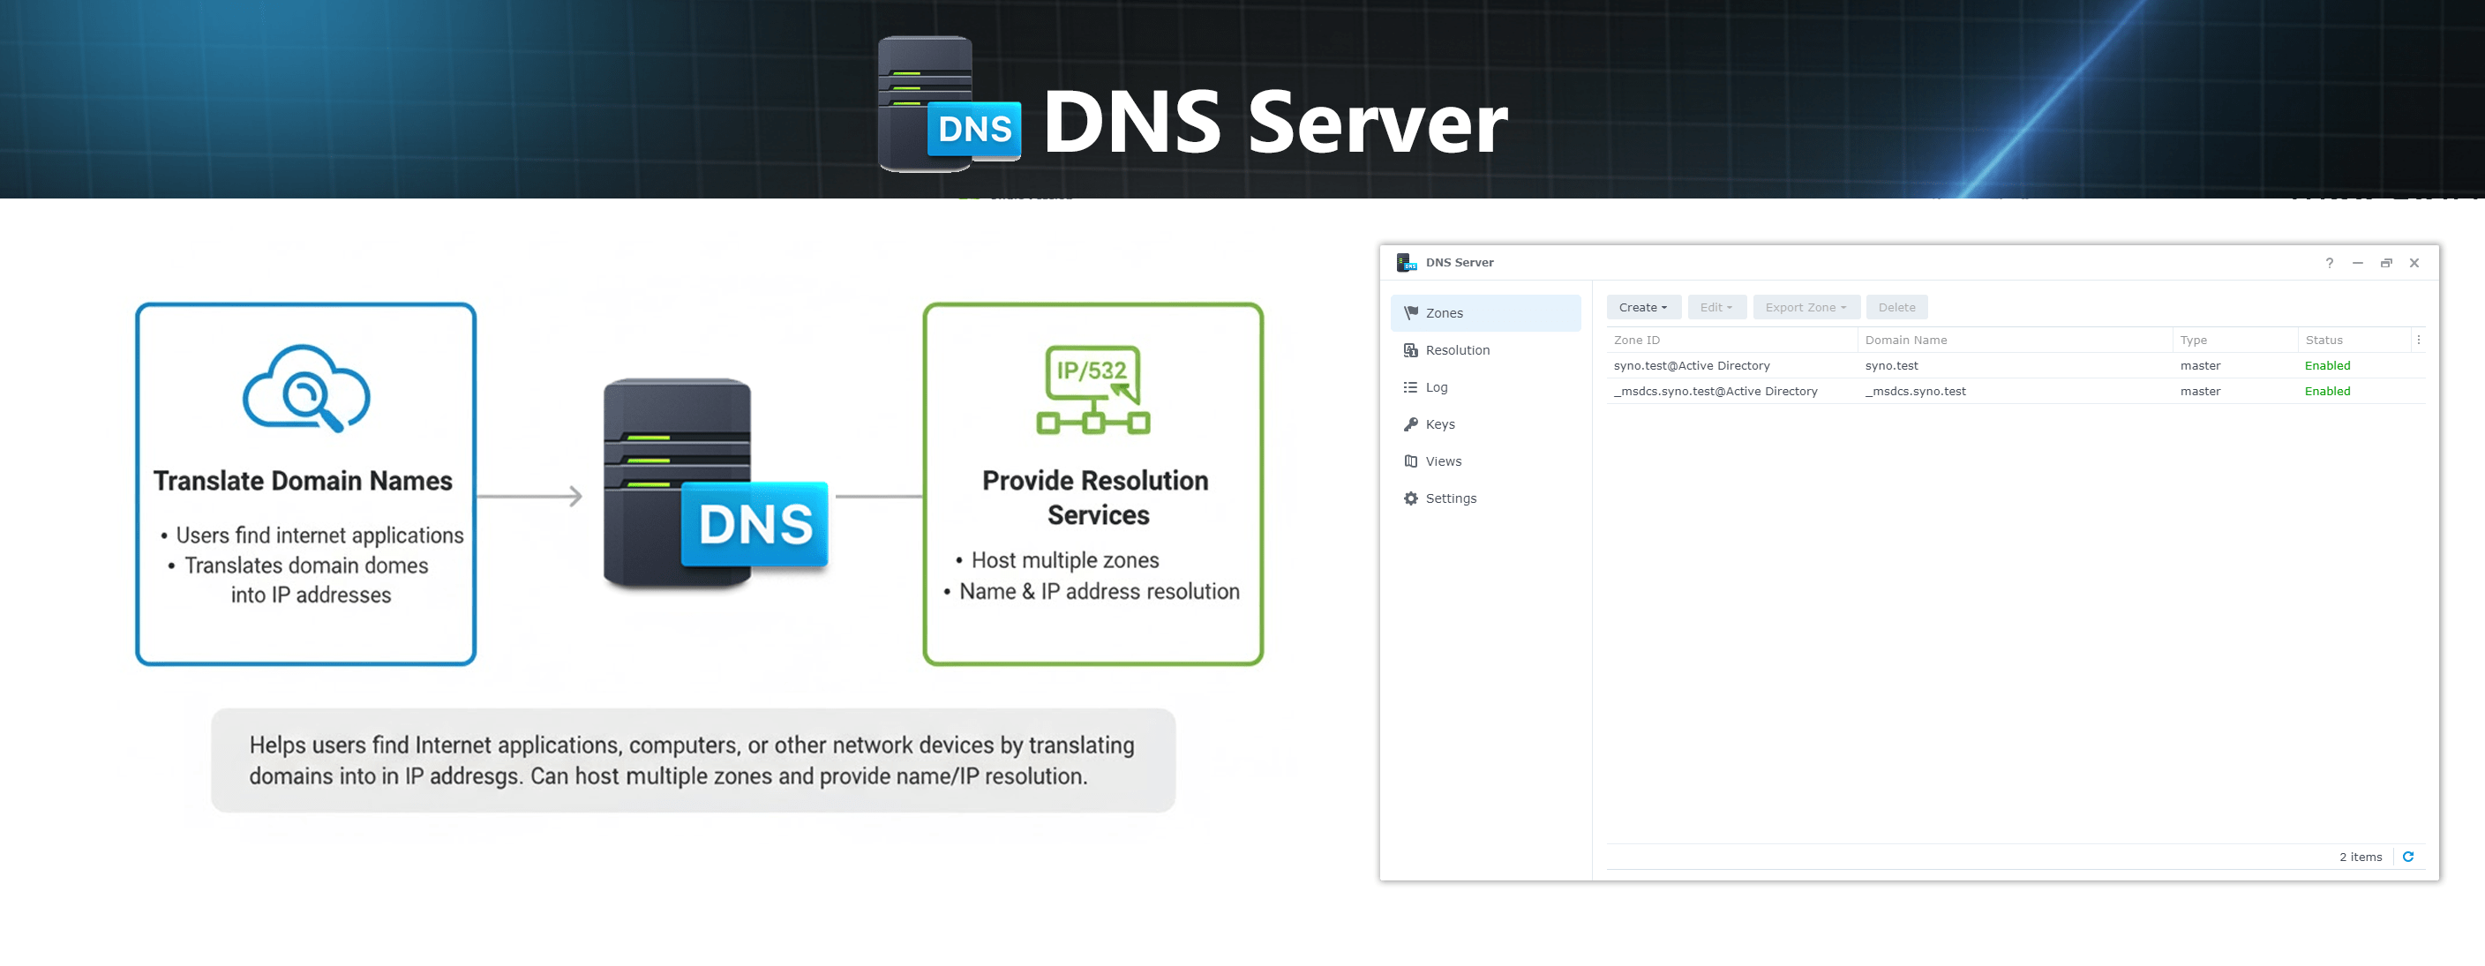
Task: Click the Delete button
Action: point(1896,307)
